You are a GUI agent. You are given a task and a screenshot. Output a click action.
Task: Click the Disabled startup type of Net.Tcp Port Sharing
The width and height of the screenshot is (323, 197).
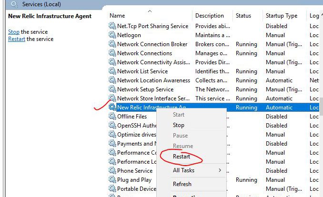pyautogui.click(x=276, y=26)
